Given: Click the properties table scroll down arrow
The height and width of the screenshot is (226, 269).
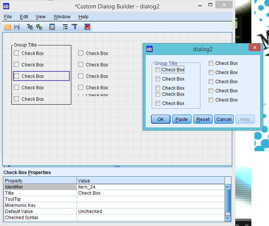Looking at the screenshot, I should tap(228, 218).
